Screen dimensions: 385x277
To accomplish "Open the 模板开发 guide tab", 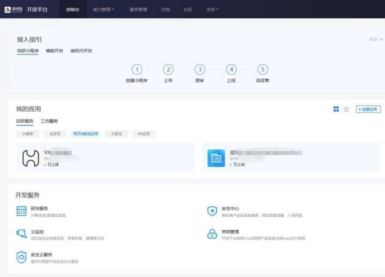I will 54,51.
